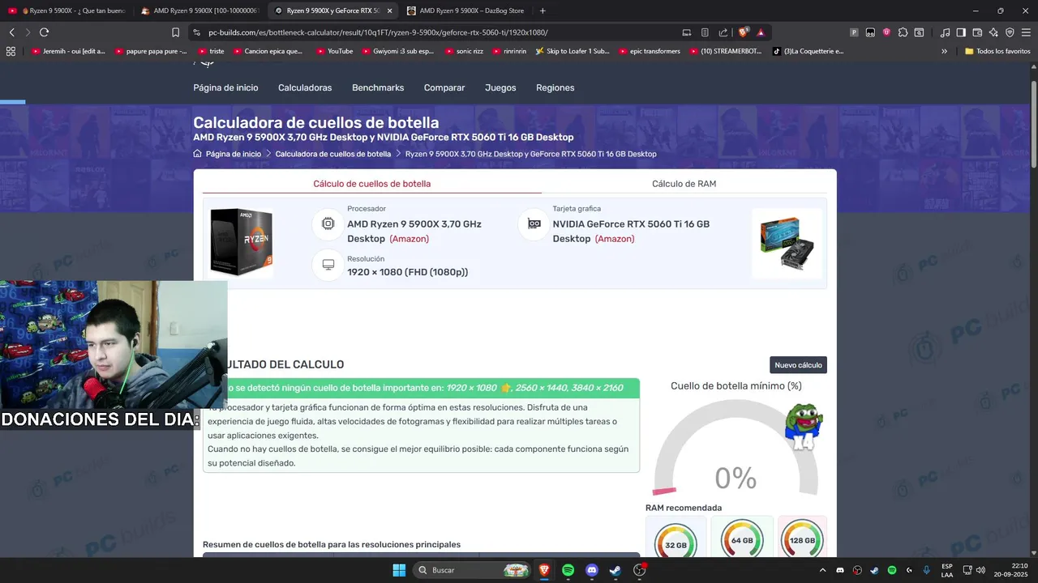
Task: Click the RTX 5060 Ti product image
Action: click(x=787, y=243)
